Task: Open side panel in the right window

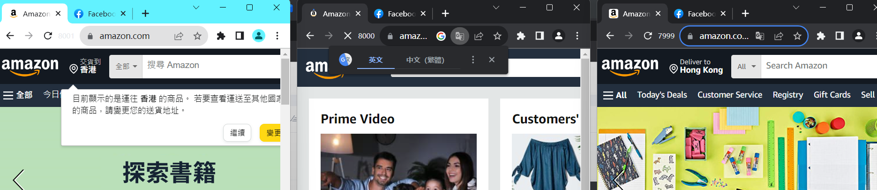Action: 840,36
